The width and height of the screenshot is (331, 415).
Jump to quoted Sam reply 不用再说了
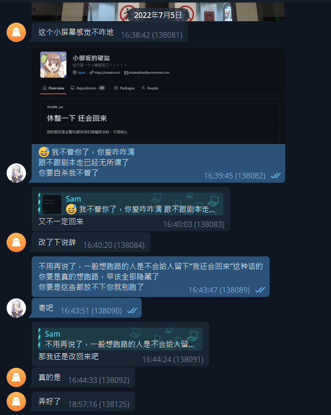point(120,339)
